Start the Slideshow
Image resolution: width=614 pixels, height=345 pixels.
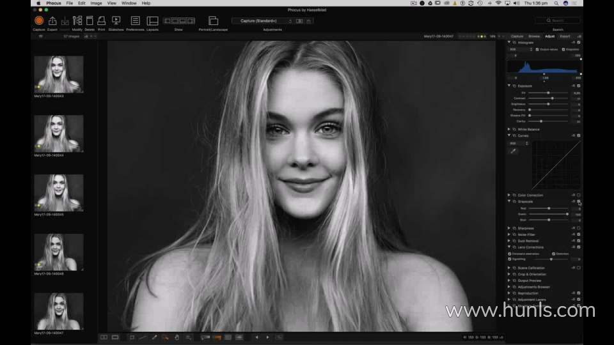point(116,20)
